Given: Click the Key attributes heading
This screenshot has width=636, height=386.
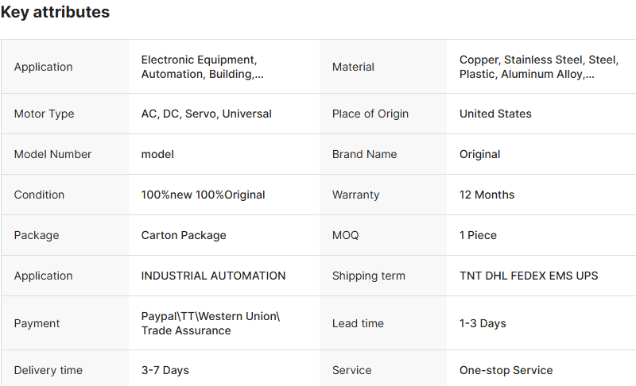Looking at the screenshot, I should [55, 13].
